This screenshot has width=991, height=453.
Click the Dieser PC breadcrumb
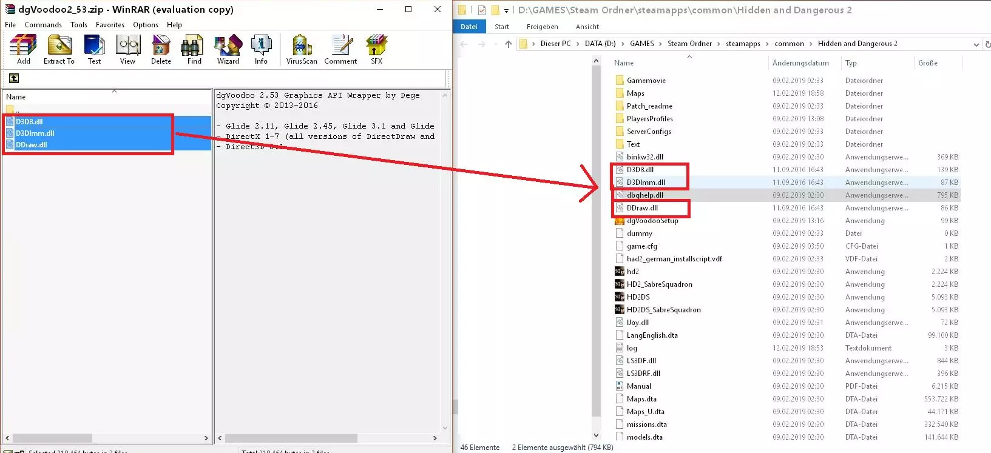[556, 44]
